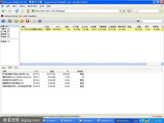
Task: Click the 风软官方BT发布页.htm file row
Action: [43, 80]
